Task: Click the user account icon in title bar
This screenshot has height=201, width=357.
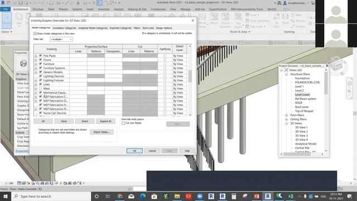Action: click(284, 3)
